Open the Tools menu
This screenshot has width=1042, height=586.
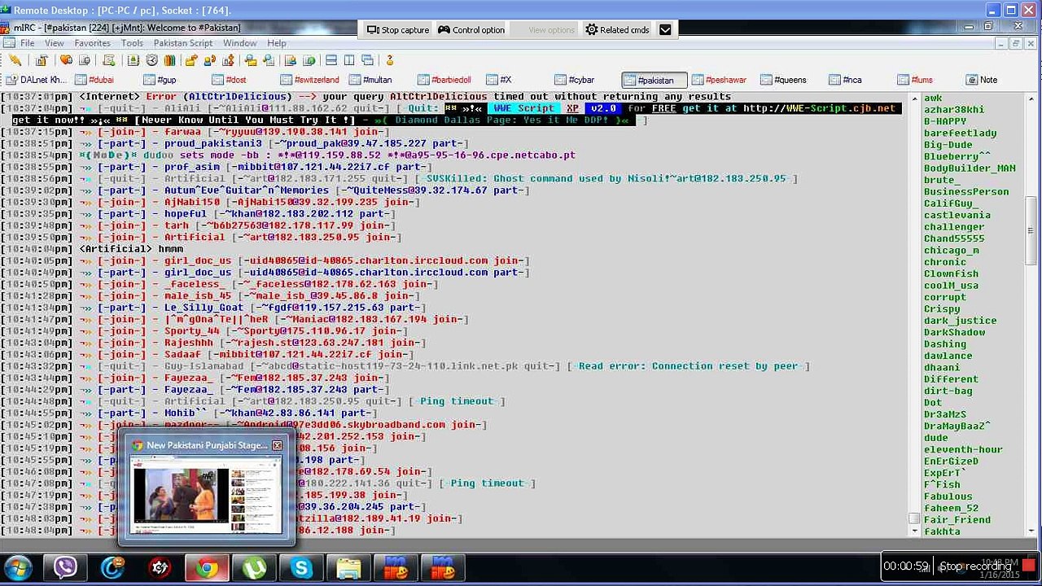pos(132,43)
